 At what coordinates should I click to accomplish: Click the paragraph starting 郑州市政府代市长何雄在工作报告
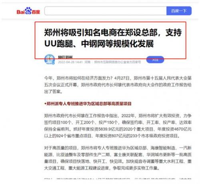(x=118, y=126)
